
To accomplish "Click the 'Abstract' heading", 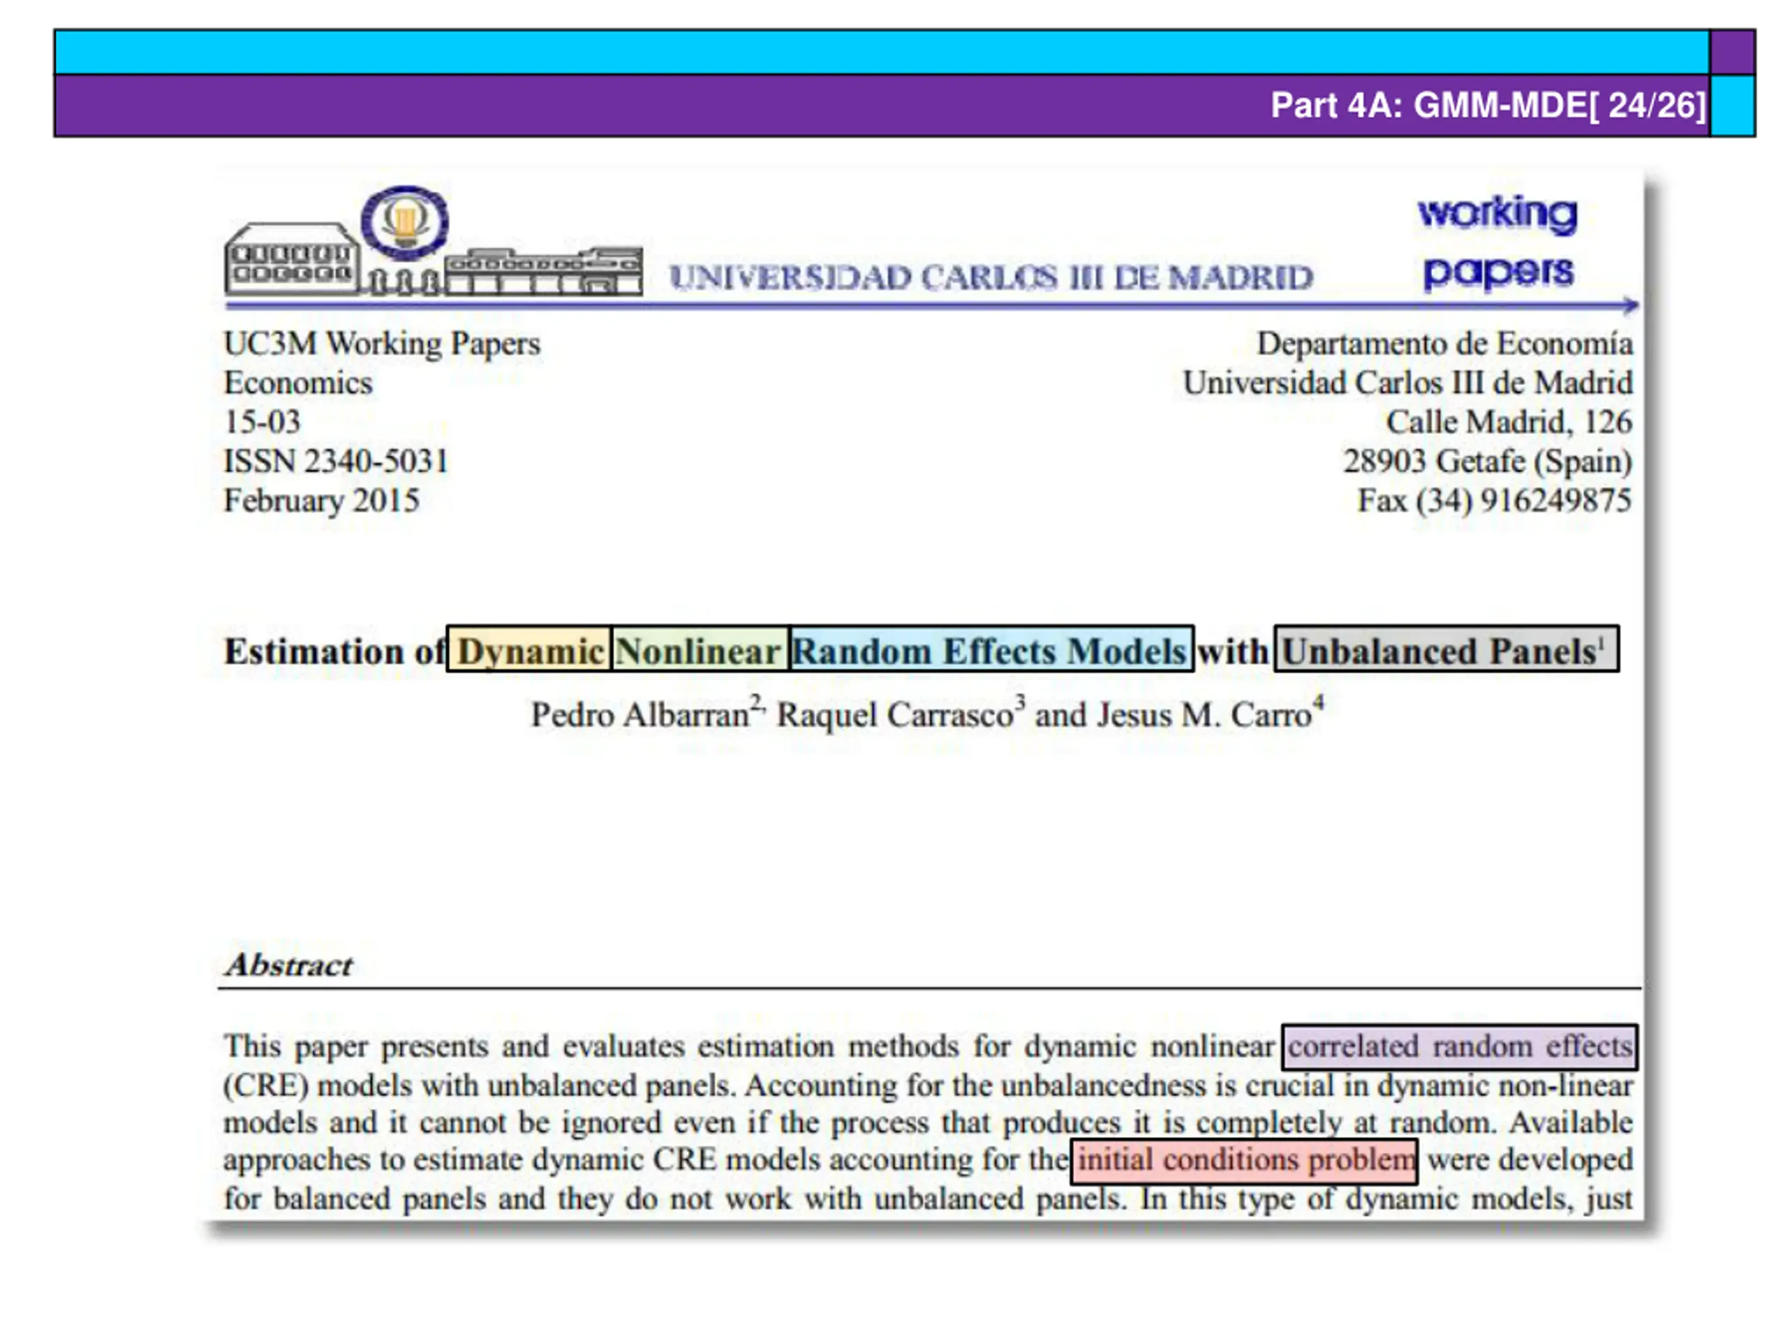I will click(289, 965).
